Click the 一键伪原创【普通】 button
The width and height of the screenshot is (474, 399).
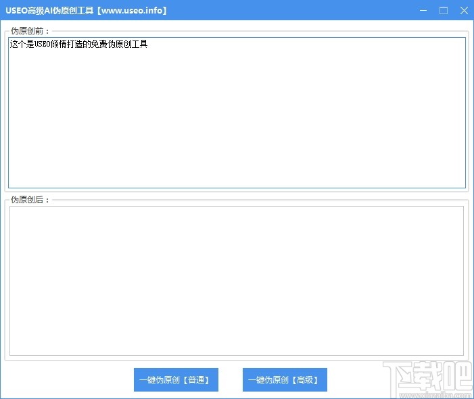click(x=176, y=379)
